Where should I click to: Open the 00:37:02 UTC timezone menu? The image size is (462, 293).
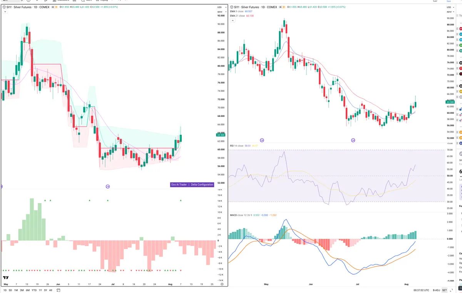pos(422,290)
